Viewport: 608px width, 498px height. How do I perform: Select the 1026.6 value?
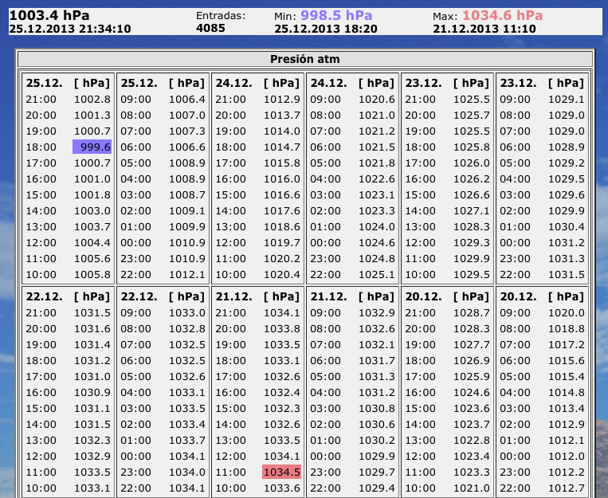tap(472, 194)
